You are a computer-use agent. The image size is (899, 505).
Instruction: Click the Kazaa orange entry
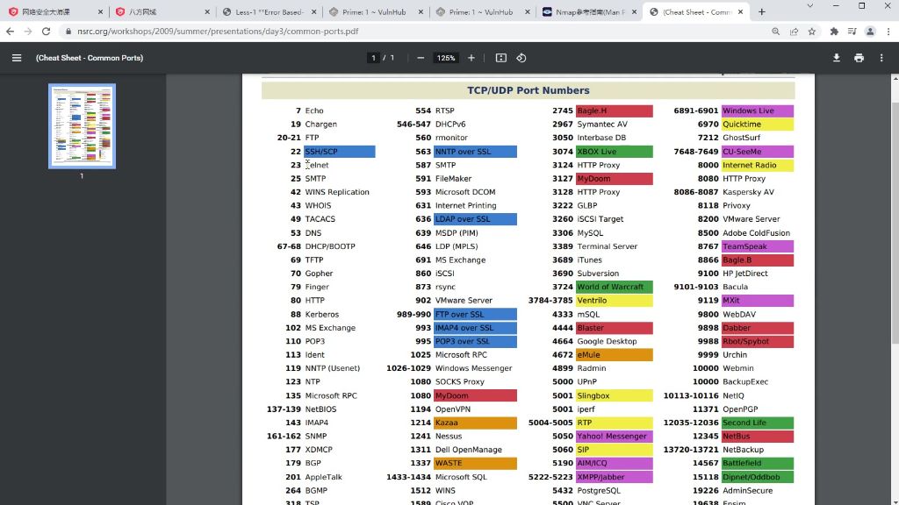[x=475, y=423]
